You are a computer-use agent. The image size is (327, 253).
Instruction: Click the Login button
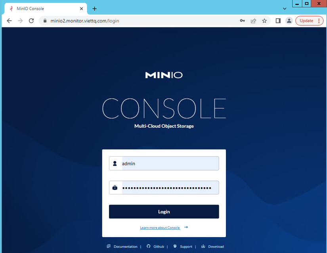point(164,211)
